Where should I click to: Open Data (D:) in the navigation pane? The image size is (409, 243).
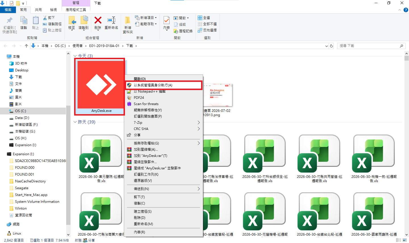(x=22, y=118)
